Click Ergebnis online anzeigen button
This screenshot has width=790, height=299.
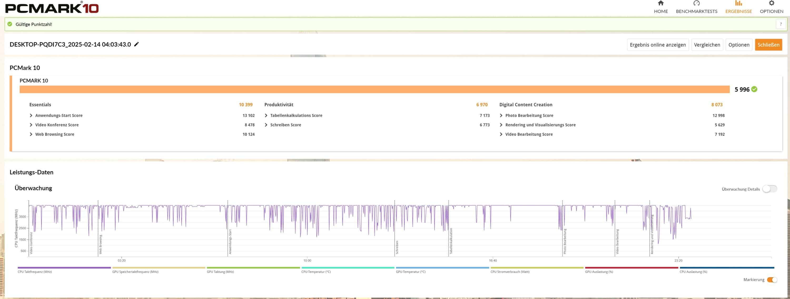tap(658, 45)
